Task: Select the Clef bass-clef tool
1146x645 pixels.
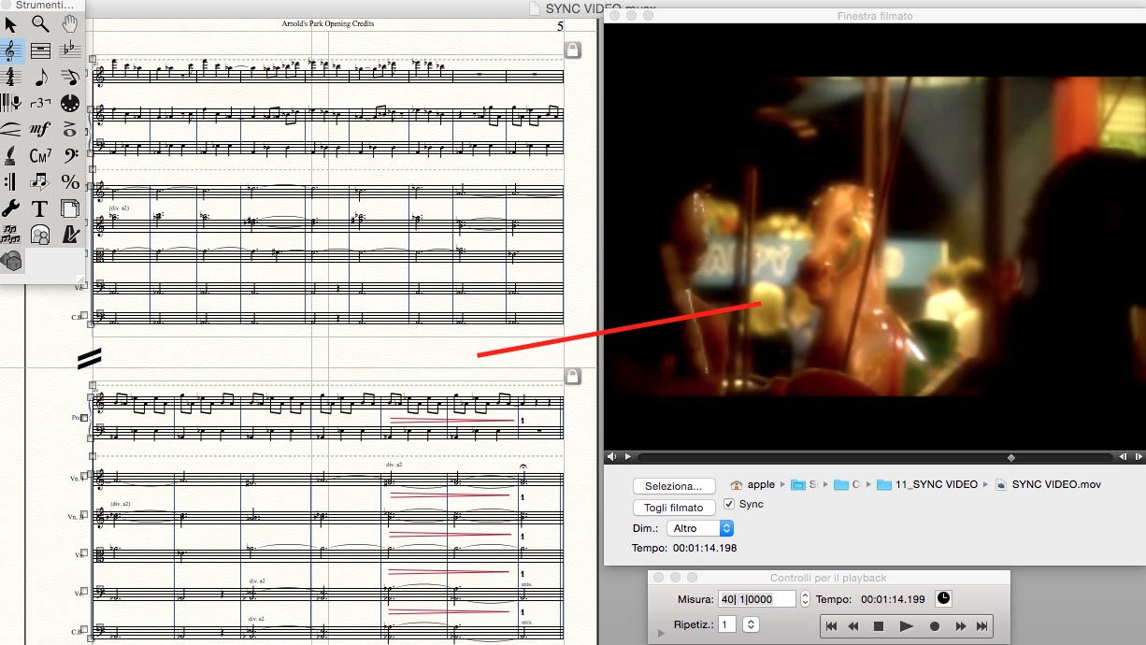Action: (70, 155)
